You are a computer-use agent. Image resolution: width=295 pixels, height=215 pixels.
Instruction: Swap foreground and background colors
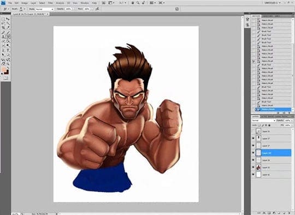(x=8, y=68)
